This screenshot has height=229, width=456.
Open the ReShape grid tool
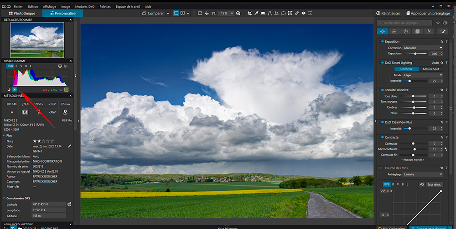pos(290,13)
